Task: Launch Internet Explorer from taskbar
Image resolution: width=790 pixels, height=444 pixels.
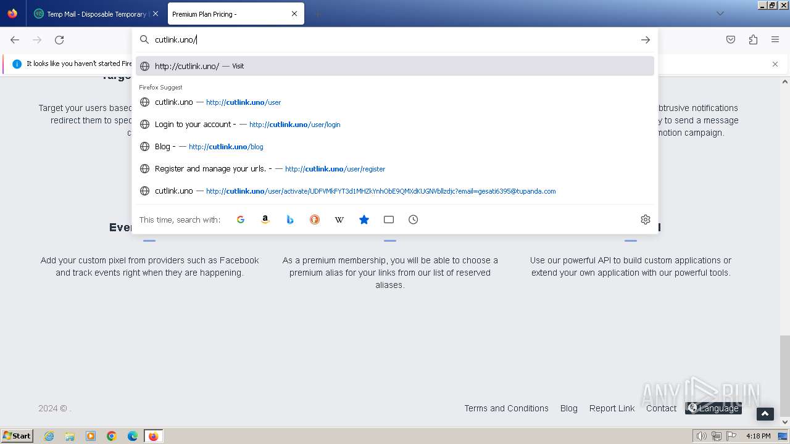Action: pyautogui.click(x=49, y=436)
